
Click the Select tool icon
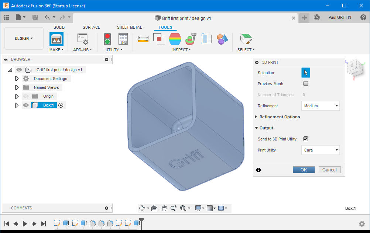[246, 39]
